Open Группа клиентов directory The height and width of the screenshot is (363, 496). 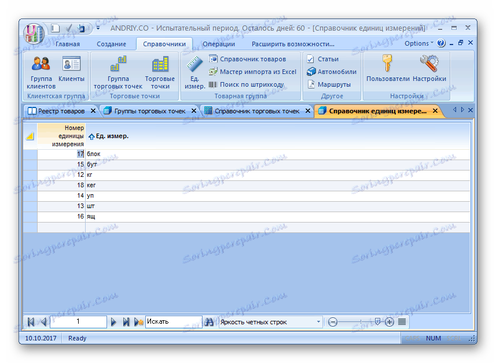(41, 73)
